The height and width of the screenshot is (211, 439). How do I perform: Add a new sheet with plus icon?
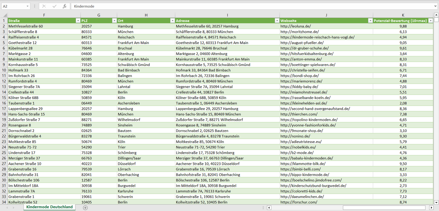coord(85,208)
